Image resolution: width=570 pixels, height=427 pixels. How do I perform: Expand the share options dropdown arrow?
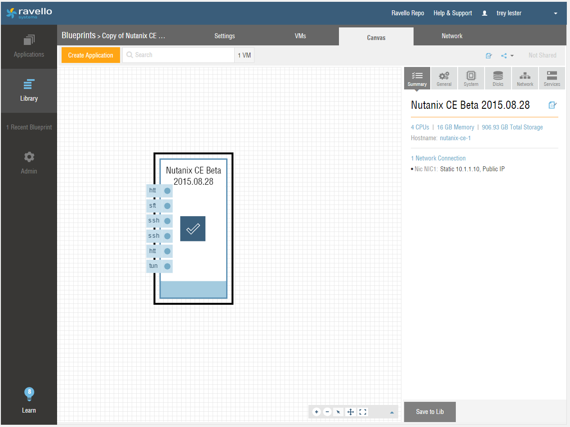512,56
